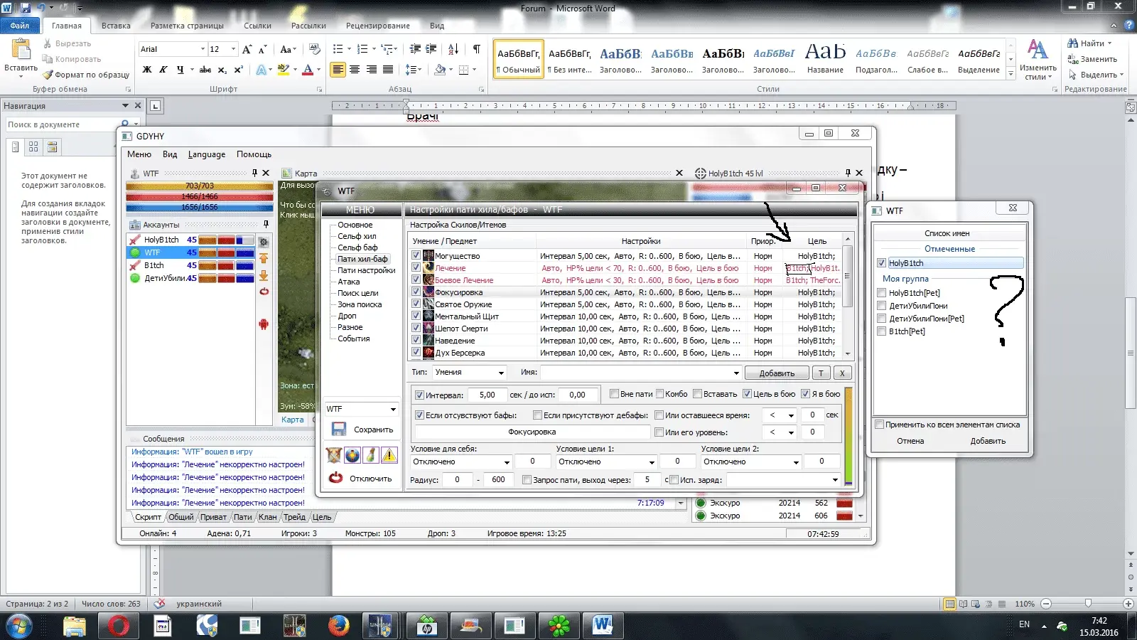Click the gear icon in Аккаунты panel

(x=264, y=242)
